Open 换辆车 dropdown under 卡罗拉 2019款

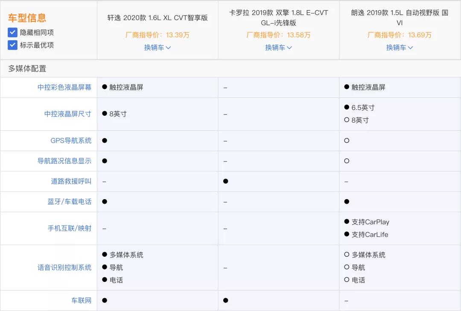[278, 47]
